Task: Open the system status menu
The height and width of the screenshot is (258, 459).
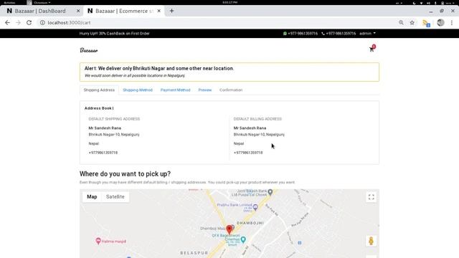Action: (x=433, y=3)
